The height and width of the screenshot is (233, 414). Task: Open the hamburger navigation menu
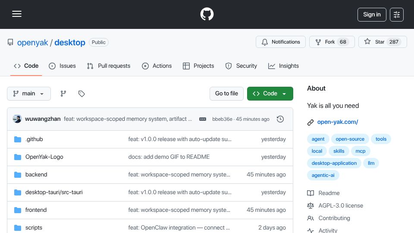pos(17,14)
